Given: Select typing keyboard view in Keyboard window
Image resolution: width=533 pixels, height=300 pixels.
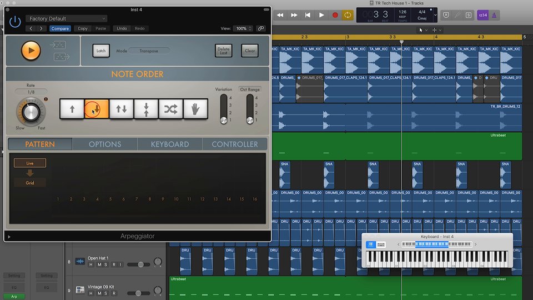Looking at the screenshot, I should pyautogui.click(x=381, y=244).
